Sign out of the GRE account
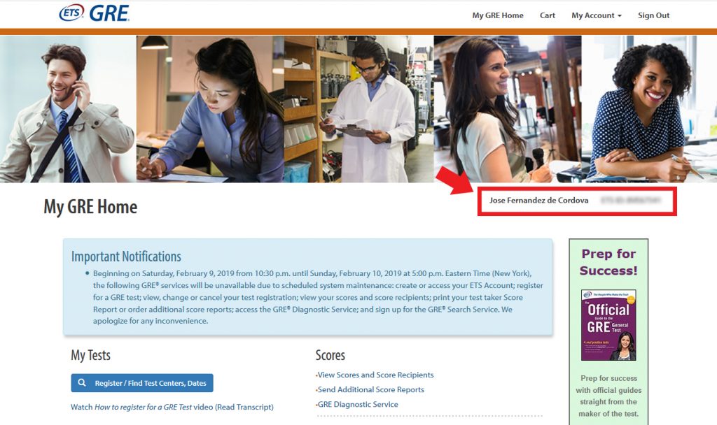 pyautogui.click(x=653, y=15)
